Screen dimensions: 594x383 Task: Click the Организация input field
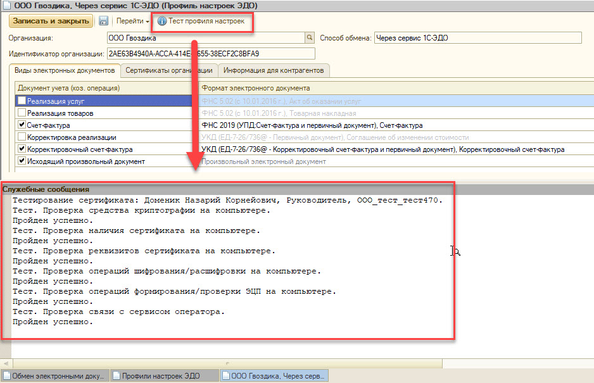pos(206,38)
